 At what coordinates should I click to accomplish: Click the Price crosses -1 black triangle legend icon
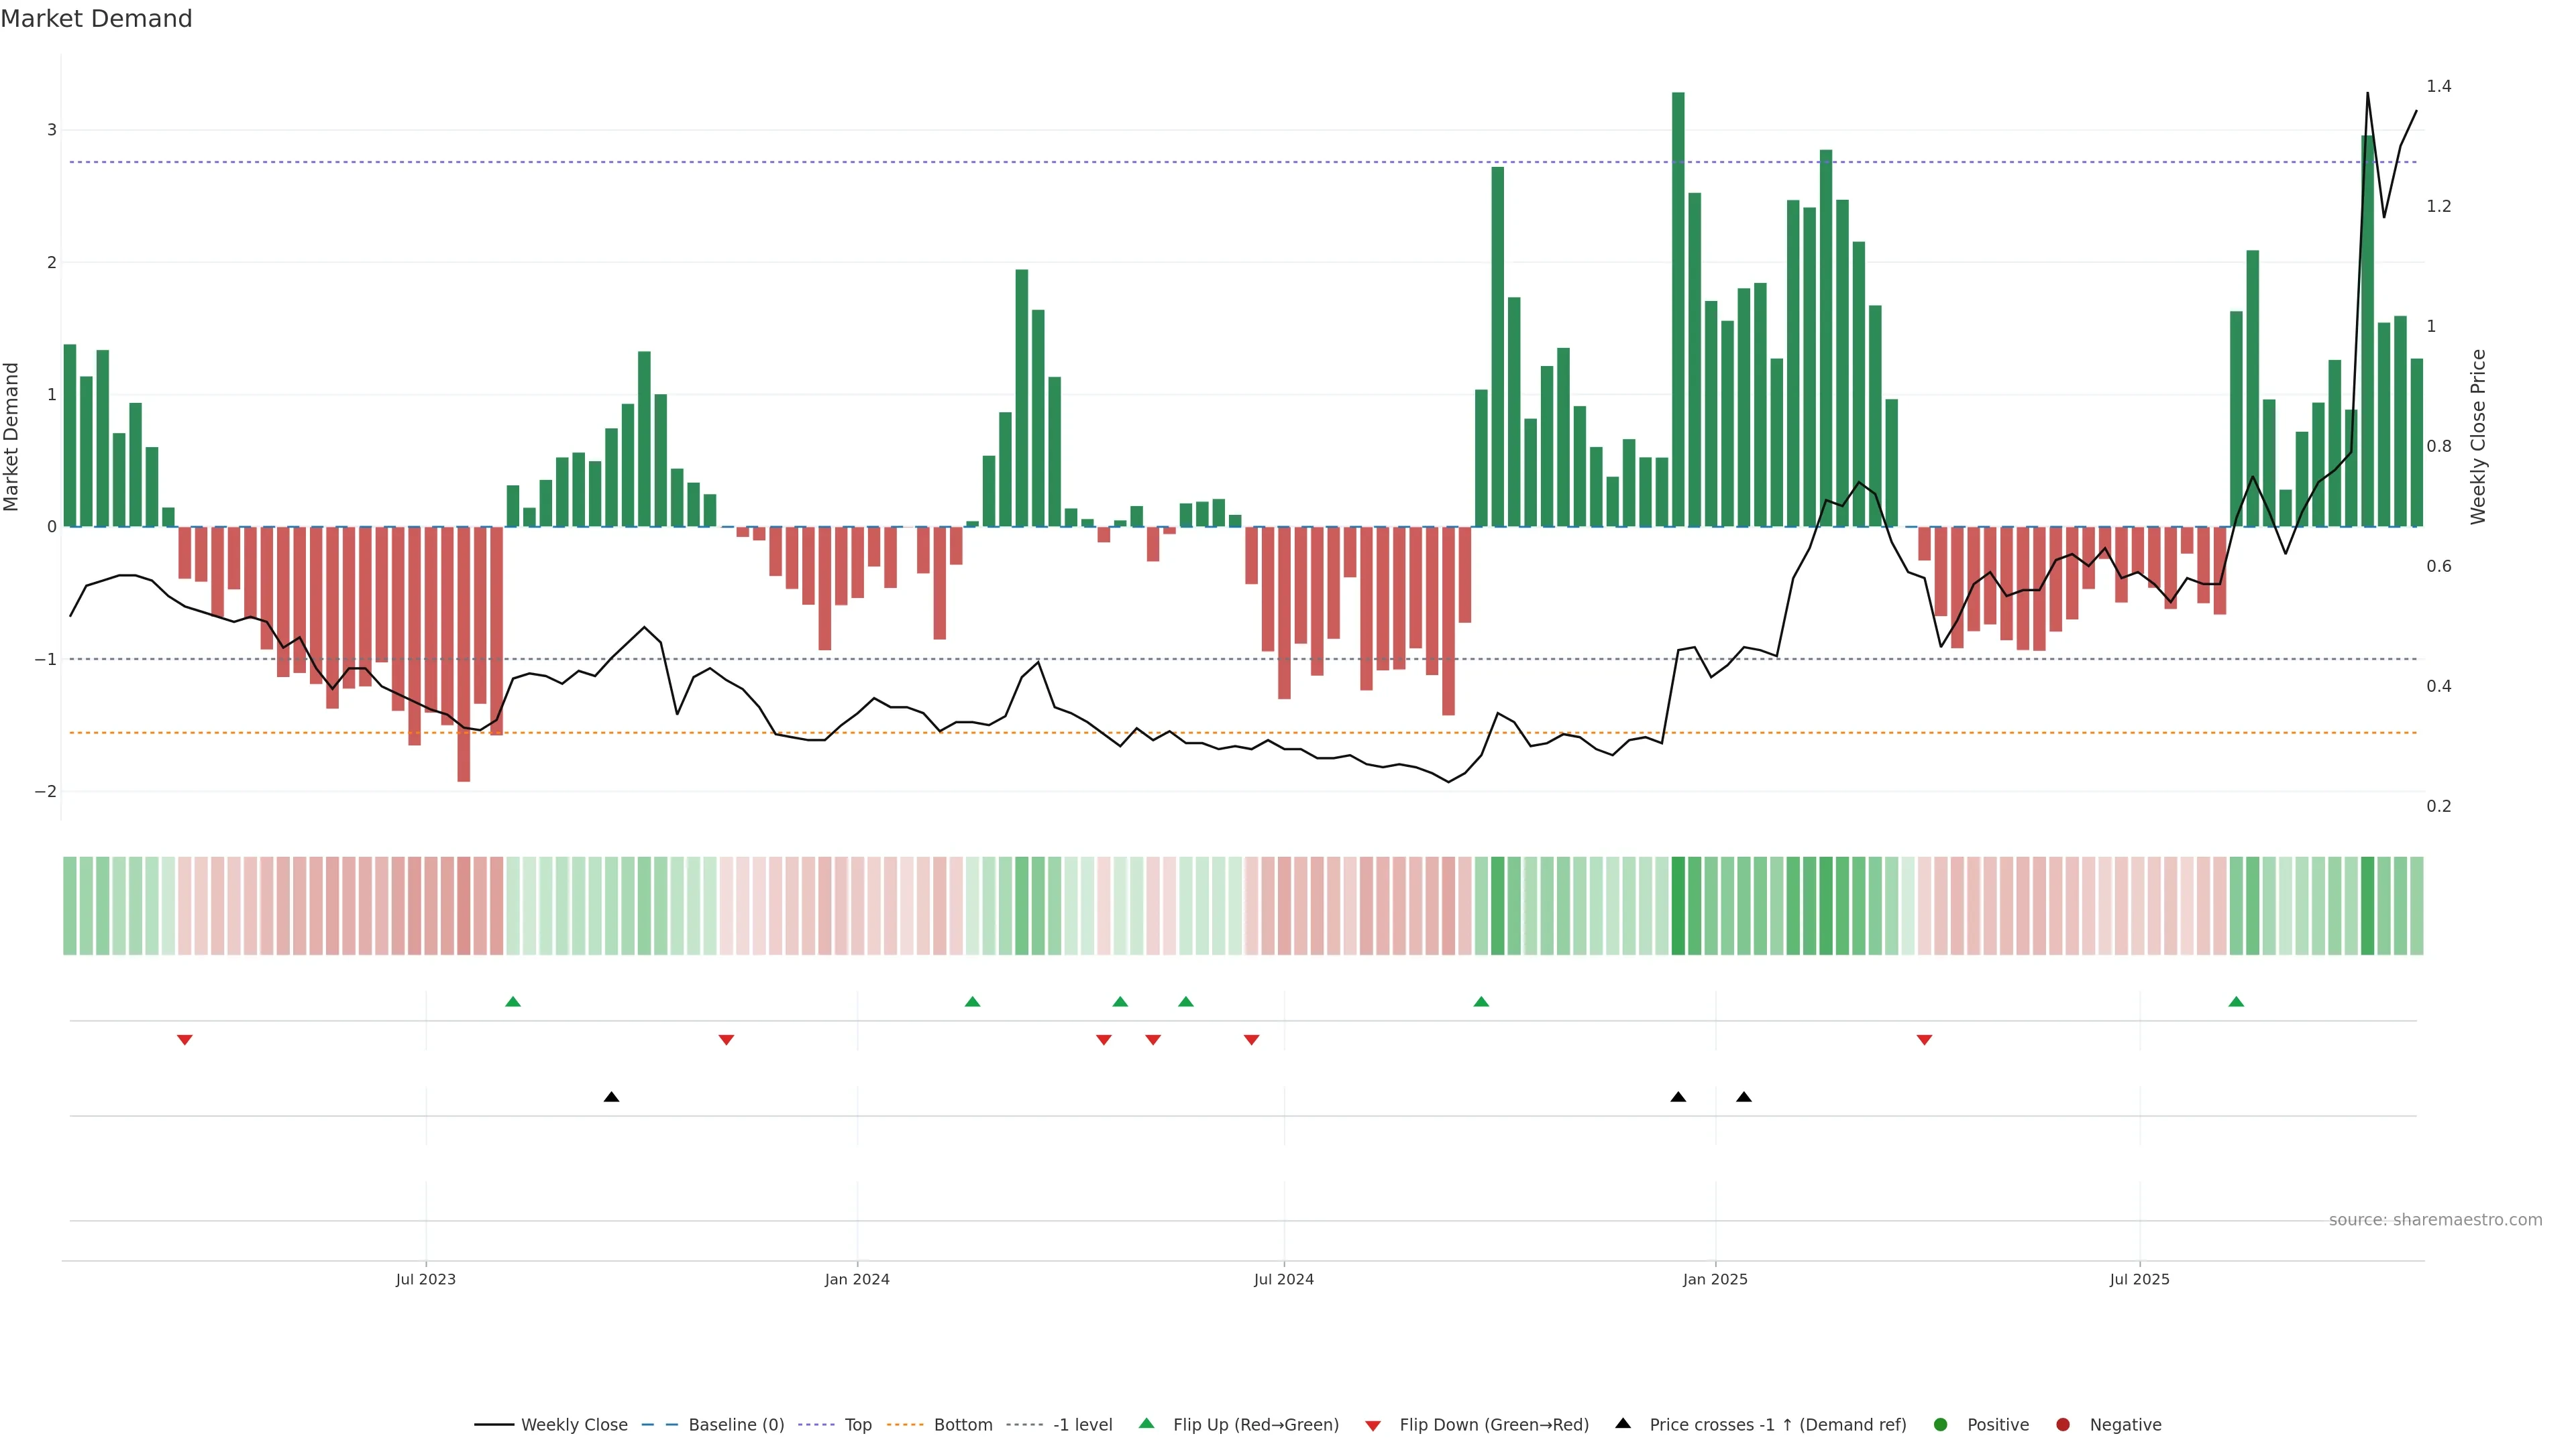[1623, 1424]
